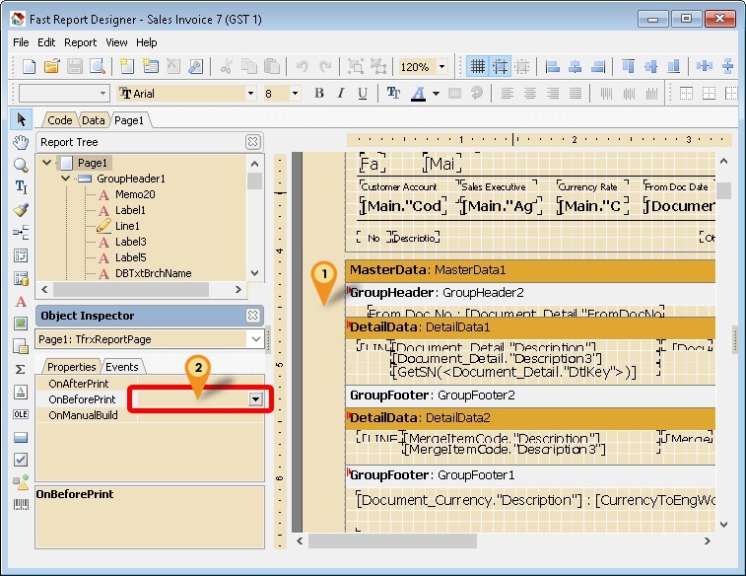
Task: Select the Zoom magnifier tool
Action: (x=21, y=165)
